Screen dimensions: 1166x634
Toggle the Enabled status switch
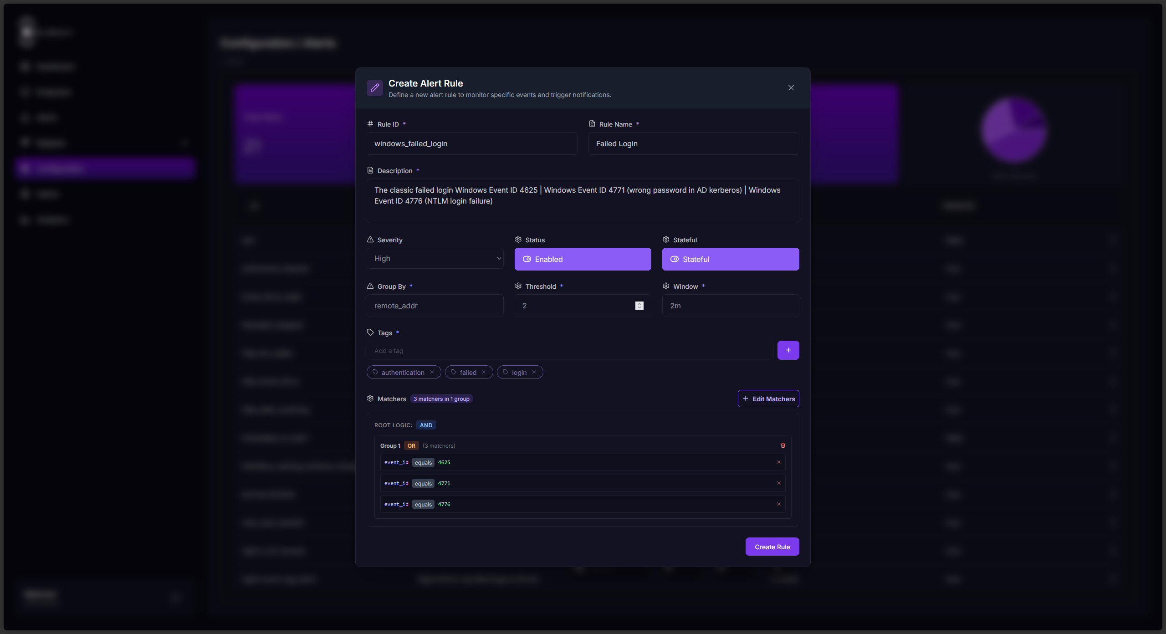[583, 259]
